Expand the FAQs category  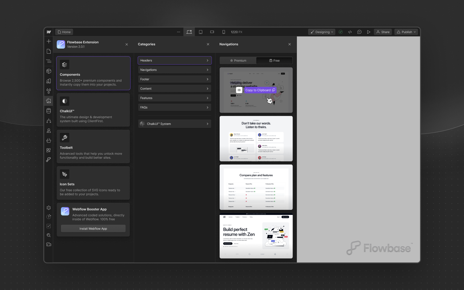click(x=174, y=107)
